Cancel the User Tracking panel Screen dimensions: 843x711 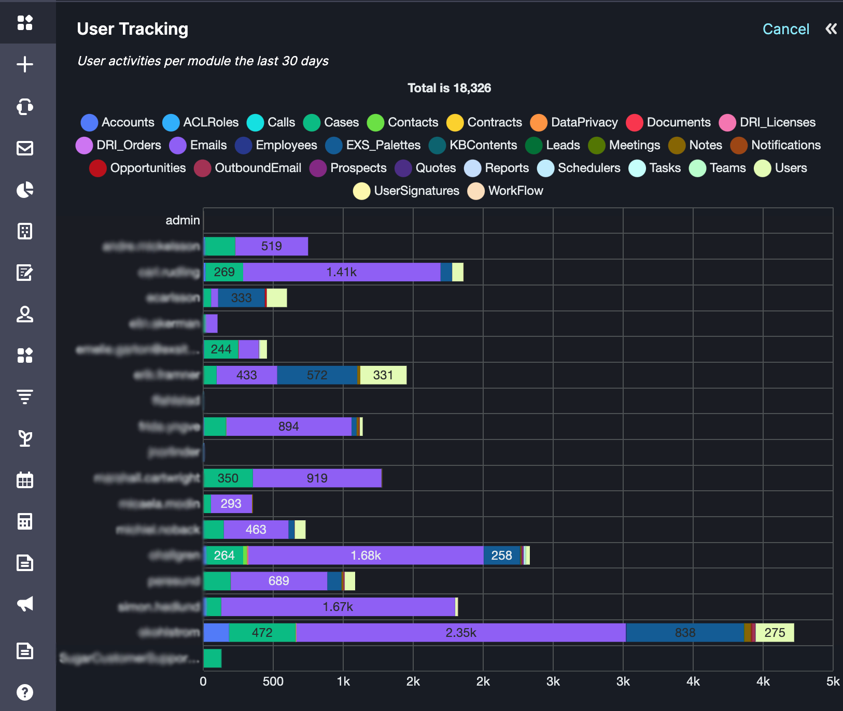point(785,29)
